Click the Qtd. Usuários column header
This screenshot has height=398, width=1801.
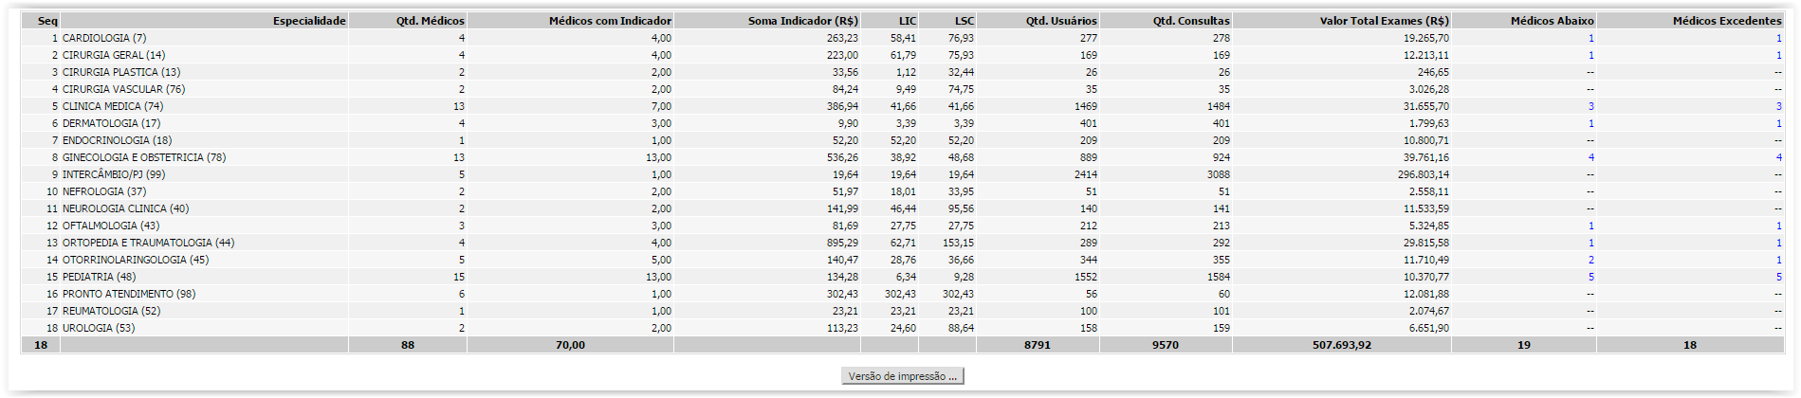[x=1061, y=21]
